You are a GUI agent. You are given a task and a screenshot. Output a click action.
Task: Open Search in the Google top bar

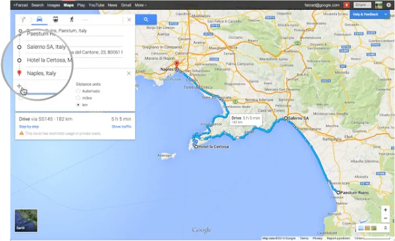(x=38, y=5)
